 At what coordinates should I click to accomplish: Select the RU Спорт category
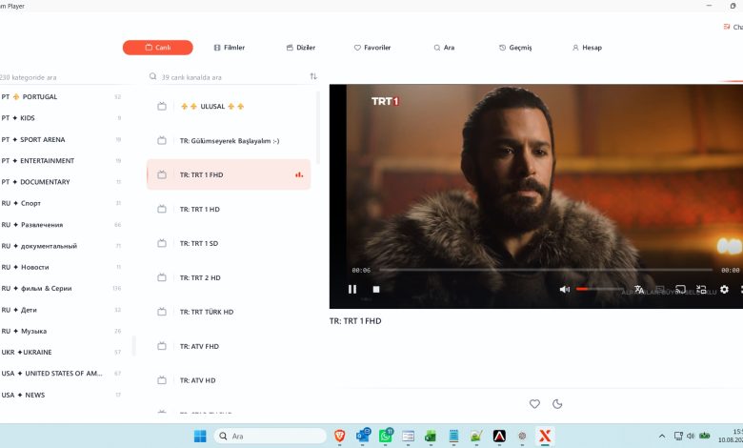(x=61, y=203)
